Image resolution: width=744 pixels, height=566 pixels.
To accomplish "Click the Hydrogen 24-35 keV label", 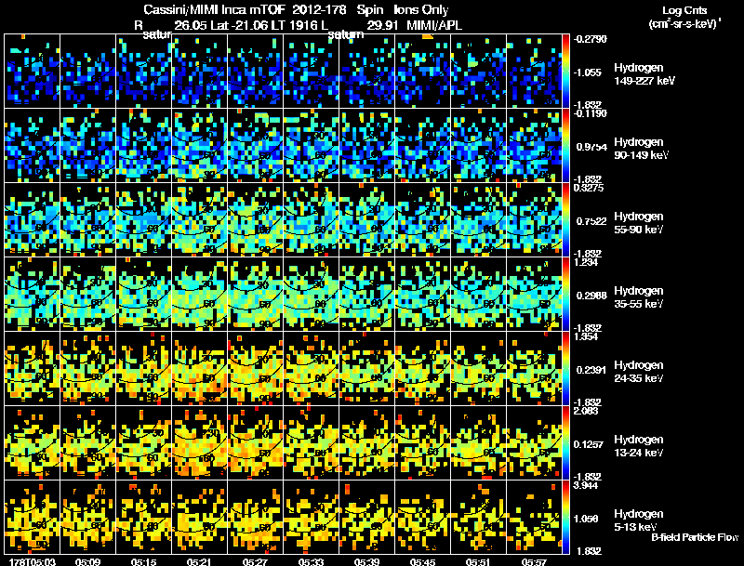I will pyautogui.click(x=639, y=371).
